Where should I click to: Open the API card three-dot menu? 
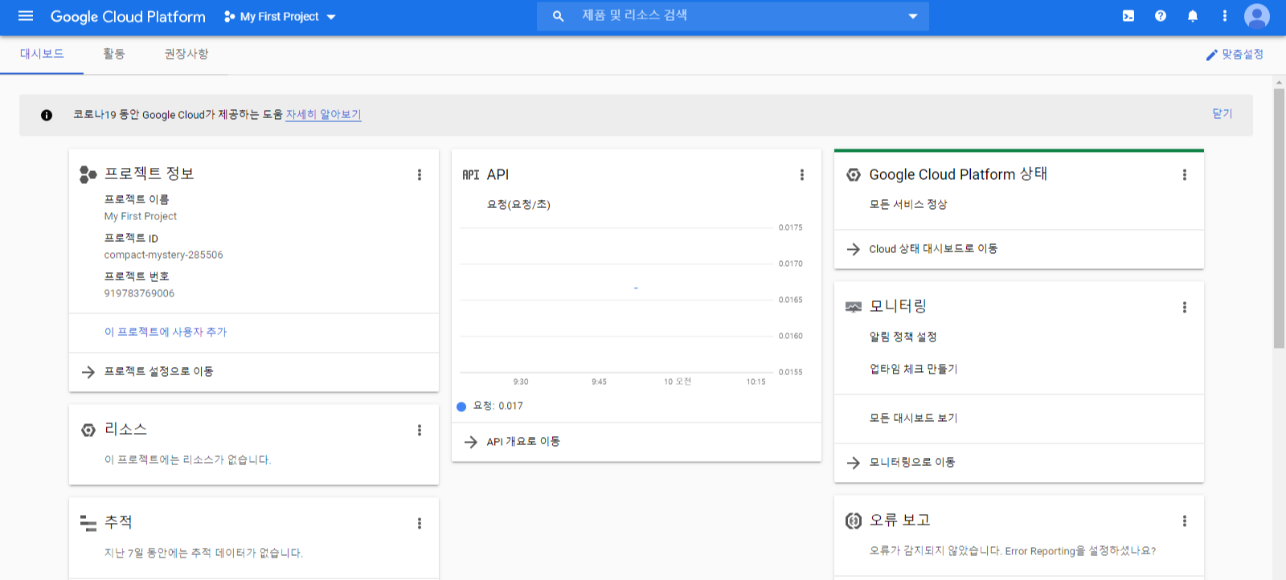point(802,174)
